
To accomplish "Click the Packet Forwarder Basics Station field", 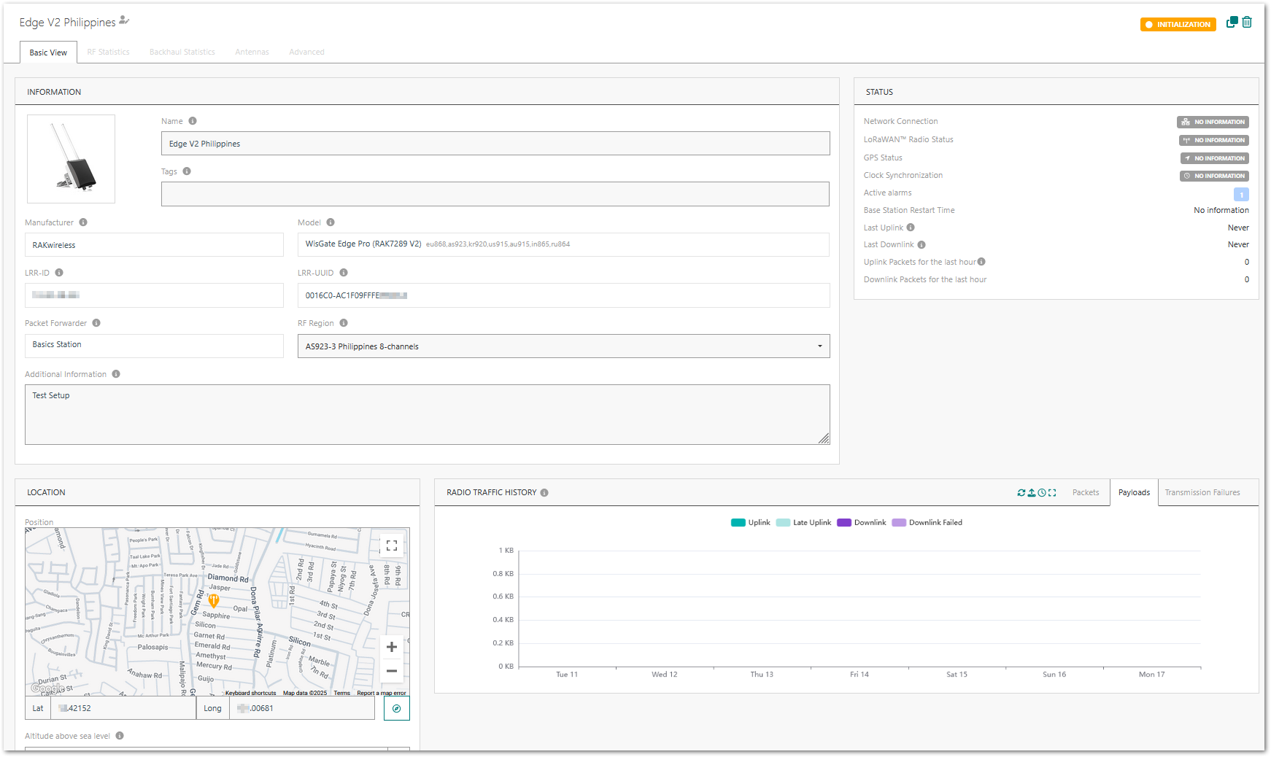I will 154,346.
